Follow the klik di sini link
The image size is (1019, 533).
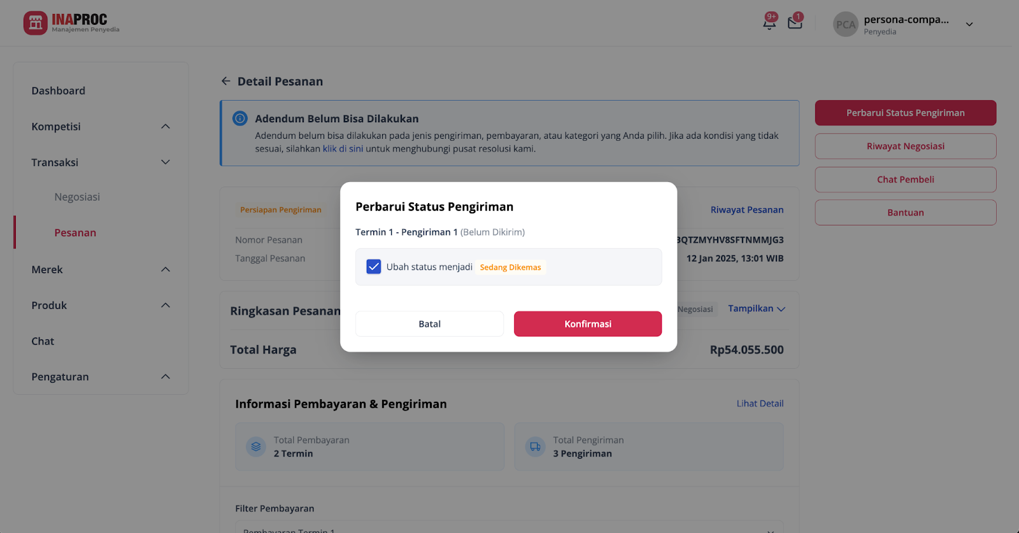pyautogui.click(x=343, y=148)
